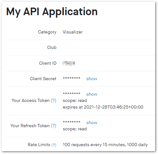
Task: Select the blurred Client ID value
Action: (x=69, y=63)
